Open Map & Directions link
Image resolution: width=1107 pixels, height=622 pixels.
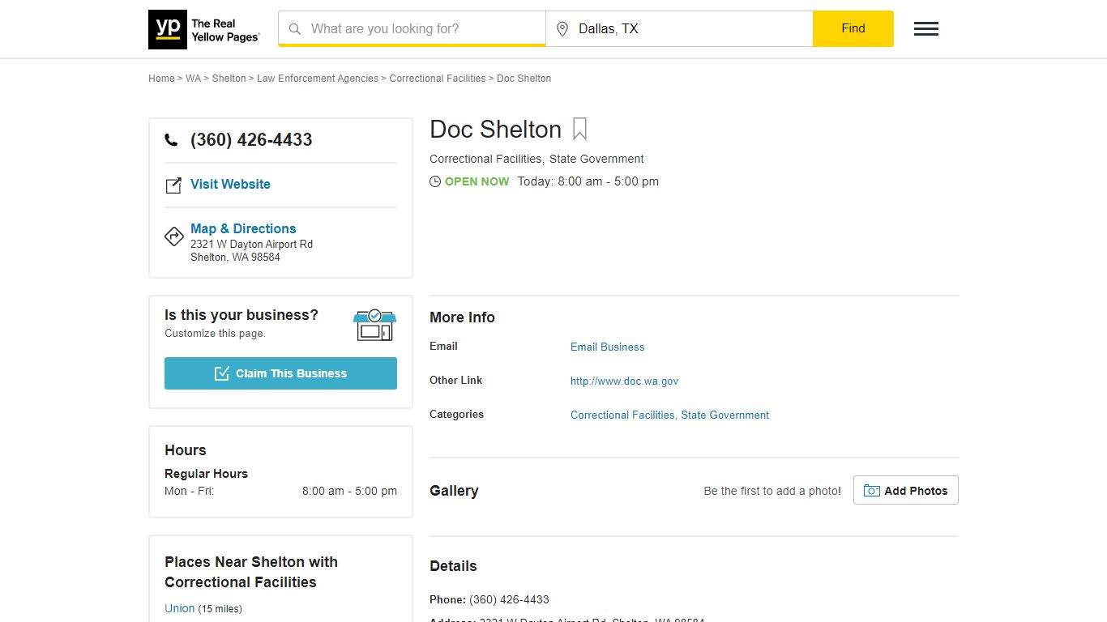point(243,228)
